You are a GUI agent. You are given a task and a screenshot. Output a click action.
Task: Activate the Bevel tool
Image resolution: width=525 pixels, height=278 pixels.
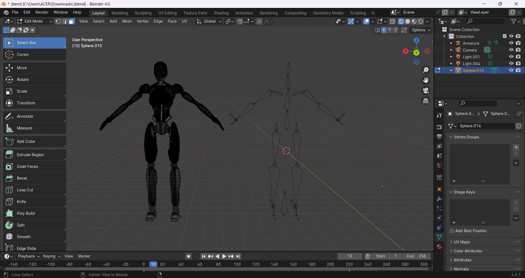[34, 178]
